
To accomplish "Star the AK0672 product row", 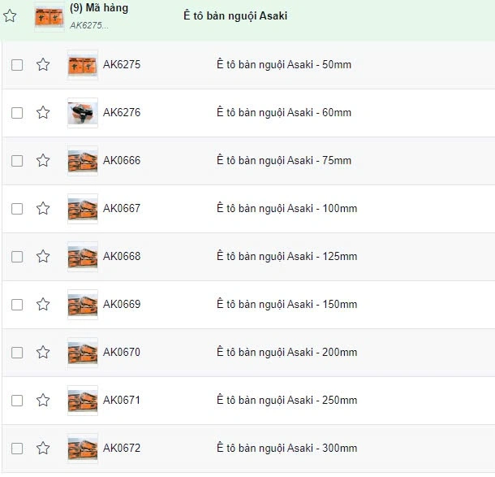I will [43, 449].
